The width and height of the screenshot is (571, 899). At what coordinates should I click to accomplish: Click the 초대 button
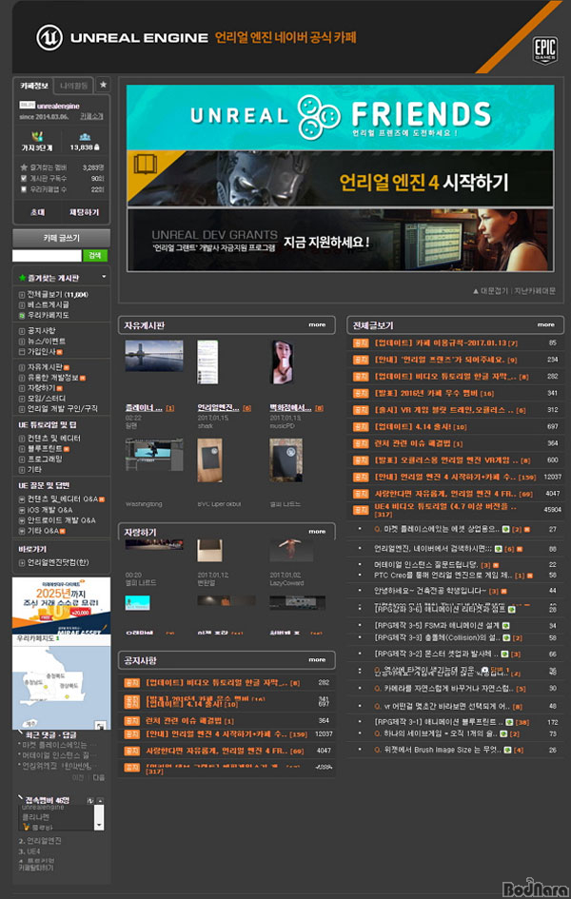tap(37, 212)
